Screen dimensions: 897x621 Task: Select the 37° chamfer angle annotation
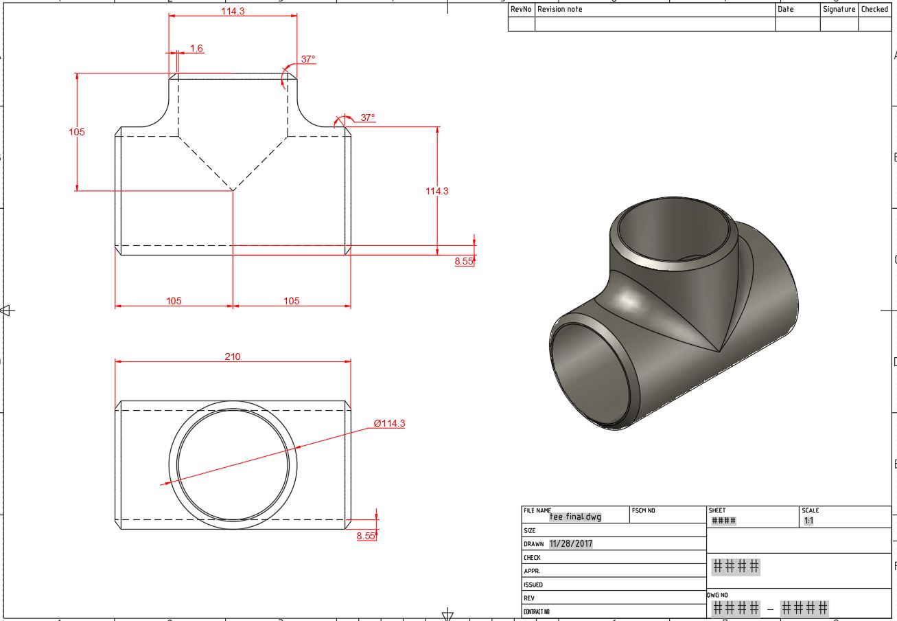(307, 60)
